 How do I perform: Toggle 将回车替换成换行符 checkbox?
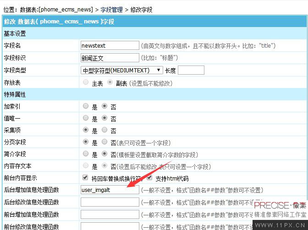(85, 178)
